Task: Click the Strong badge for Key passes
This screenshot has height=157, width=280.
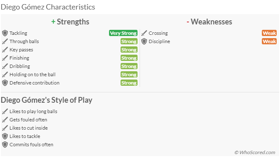Action: [129, 50]
